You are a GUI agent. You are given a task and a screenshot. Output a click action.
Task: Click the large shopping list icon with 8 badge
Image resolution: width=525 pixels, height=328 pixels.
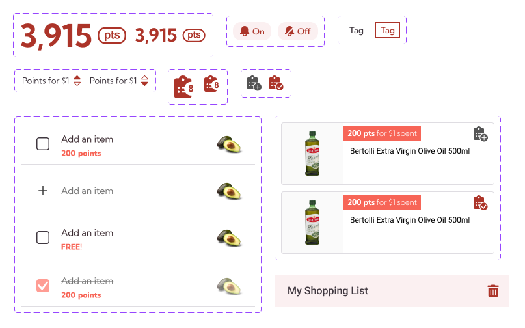click(184, 87)
